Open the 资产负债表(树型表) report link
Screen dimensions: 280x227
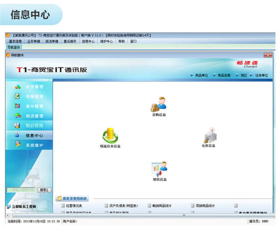click(x=124, y=206)
